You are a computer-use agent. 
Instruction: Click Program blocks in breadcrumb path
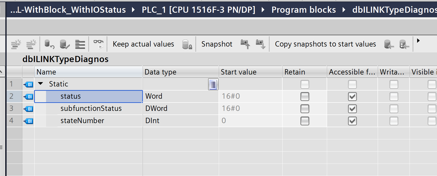pos(303,10)
